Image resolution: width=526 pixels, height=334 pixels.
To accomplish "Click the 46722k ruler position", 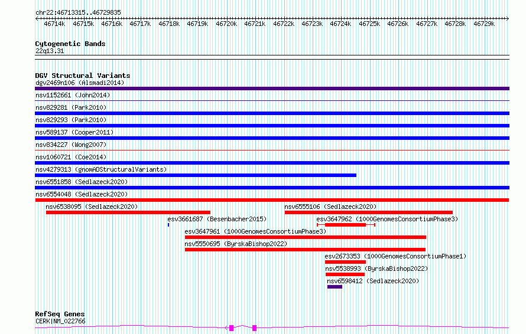I will pos(284,24).
